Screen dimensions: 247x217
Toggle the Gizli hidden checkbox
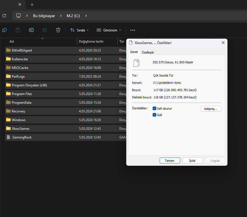(154, 115)
